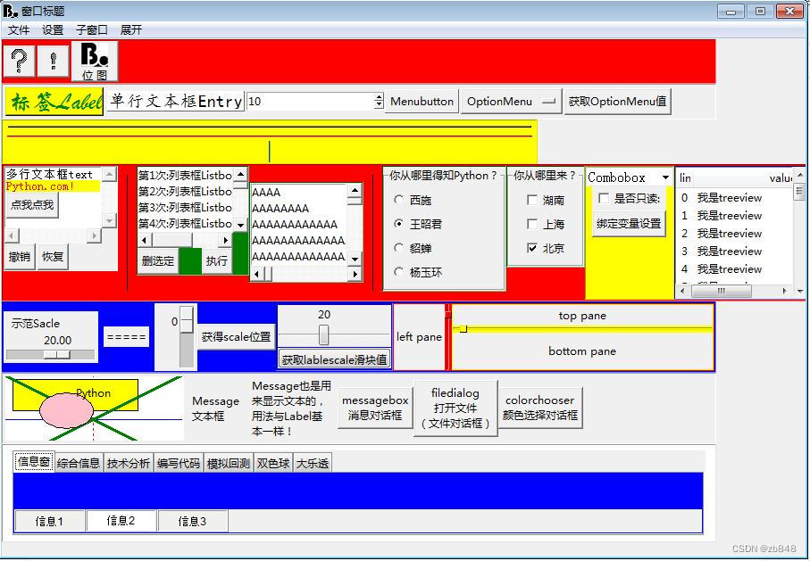Click the exclamation mark toolbar icon
Screen dimensions: 810x561
coord(53,61)
